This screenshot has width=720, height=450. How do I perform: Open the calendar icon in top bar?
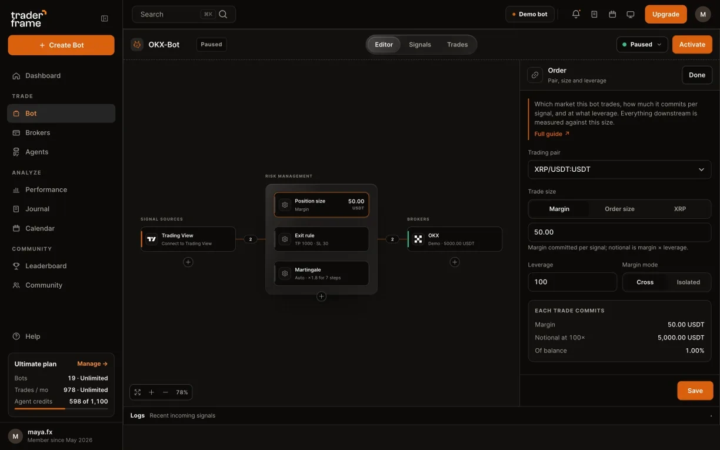tap(612, 14)
